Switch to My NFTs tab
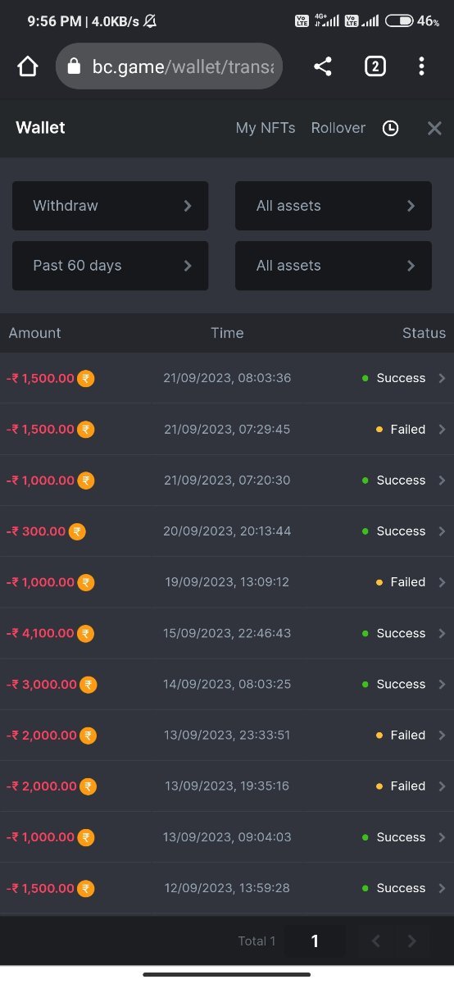Image resolution: width=454 pixels, height=984 pixels. (x=266, y=128)
